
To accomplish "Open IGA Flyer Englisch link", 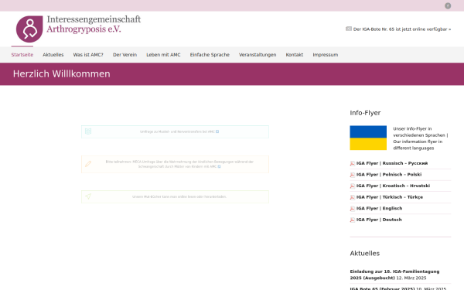I will coord(379,208).
